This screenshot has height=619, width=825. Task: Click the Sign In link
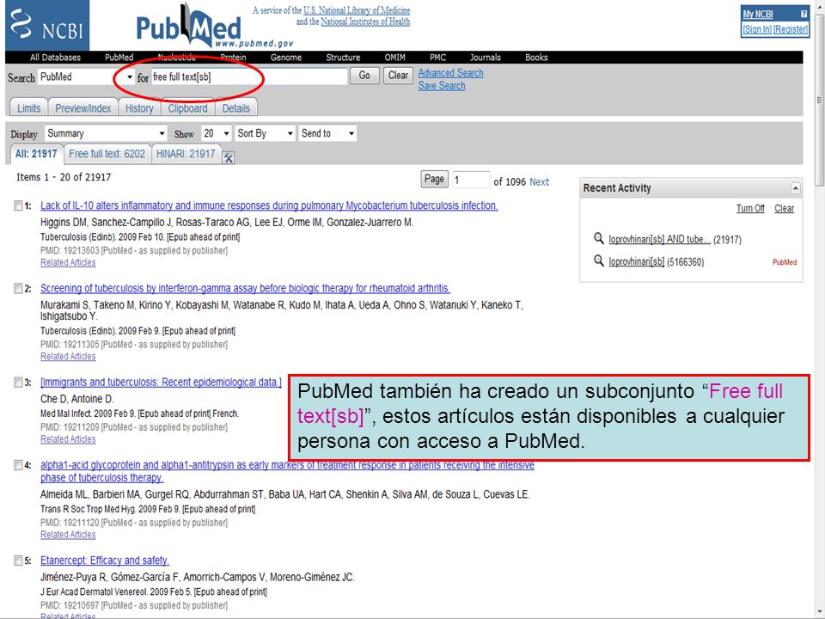757,29
